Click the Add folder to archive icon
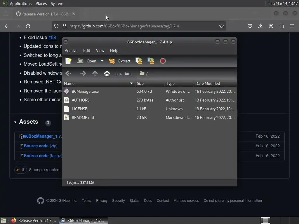This screenshot has height=224, width=299. tap(151, 61)
